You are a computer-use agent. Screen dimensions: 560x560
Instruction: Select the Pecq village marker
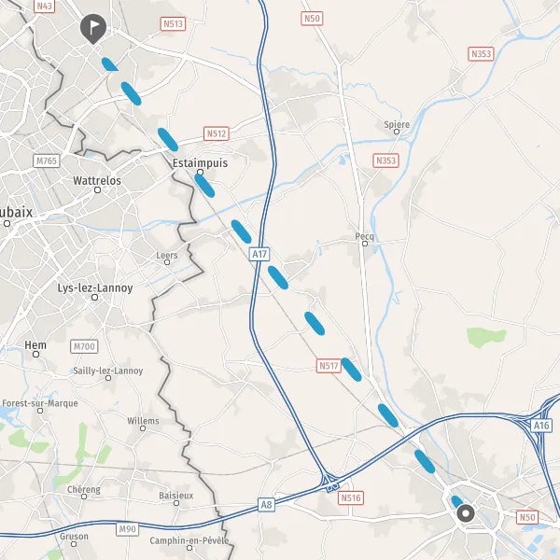tap(365, 244)
